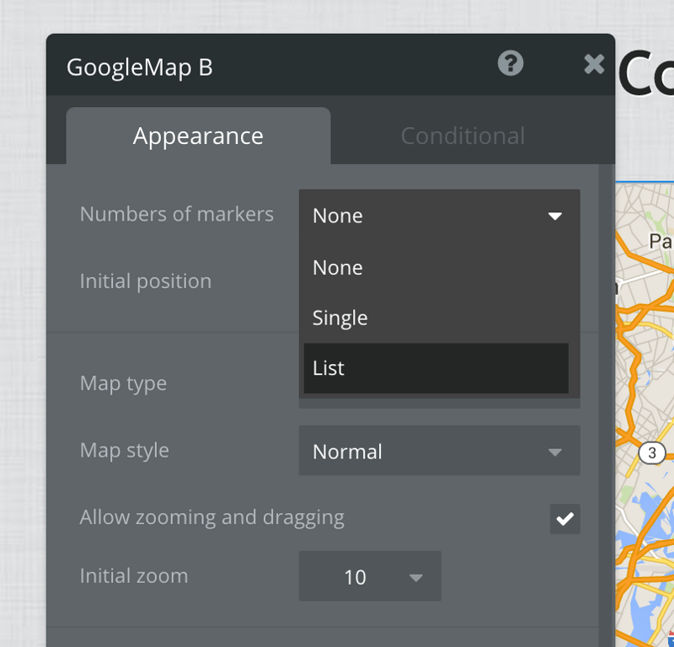
Task: Select the Appearance tab
Action: 198,135
